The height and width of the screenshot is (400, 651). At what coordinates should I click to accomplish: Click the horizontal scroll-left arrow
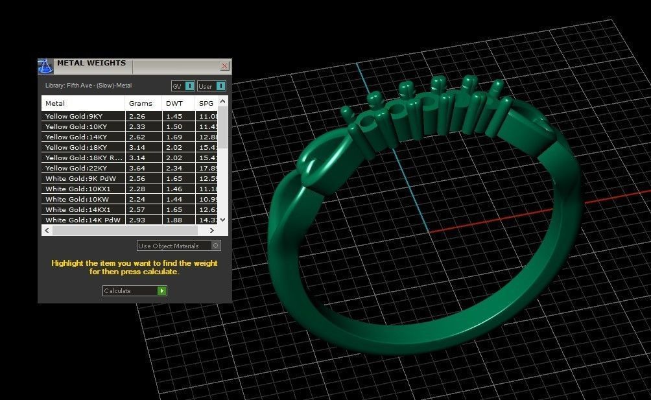coord(47,230)
